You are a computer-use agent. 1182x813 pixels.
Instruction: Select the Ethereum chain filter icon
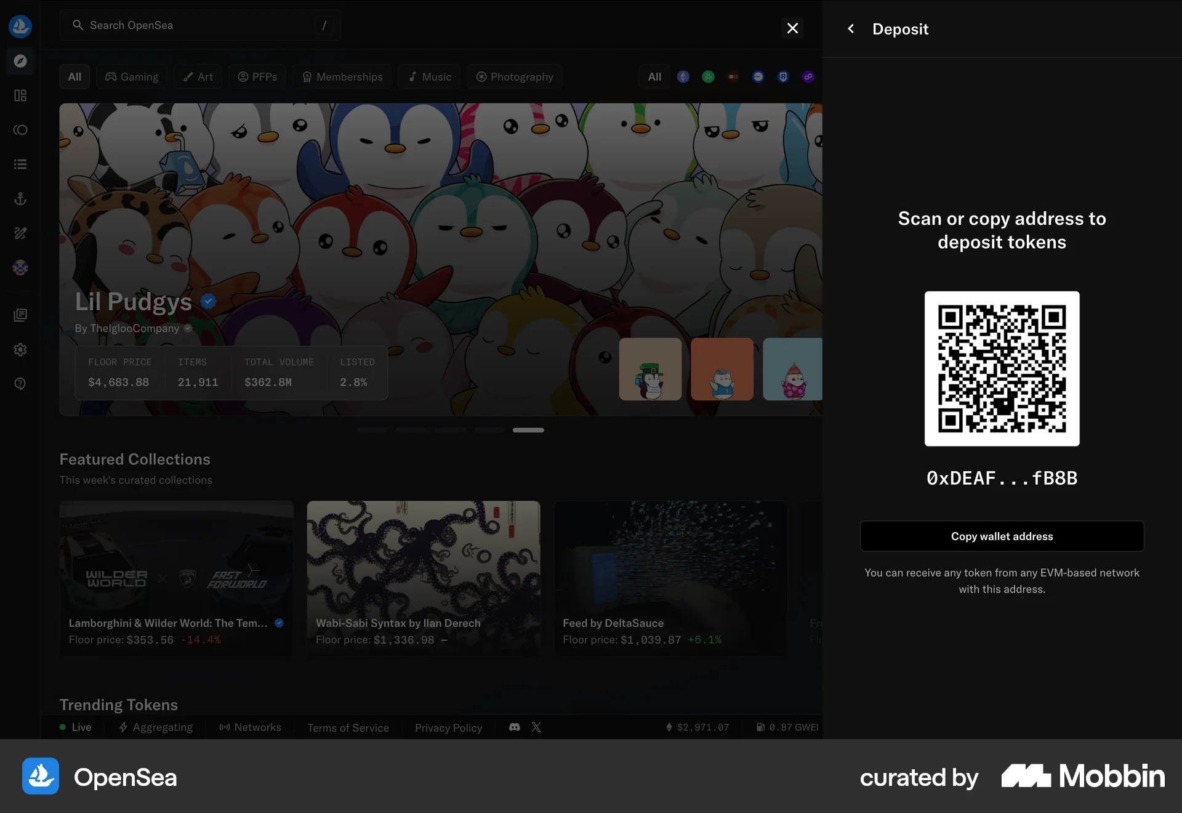tap(683, 76)
